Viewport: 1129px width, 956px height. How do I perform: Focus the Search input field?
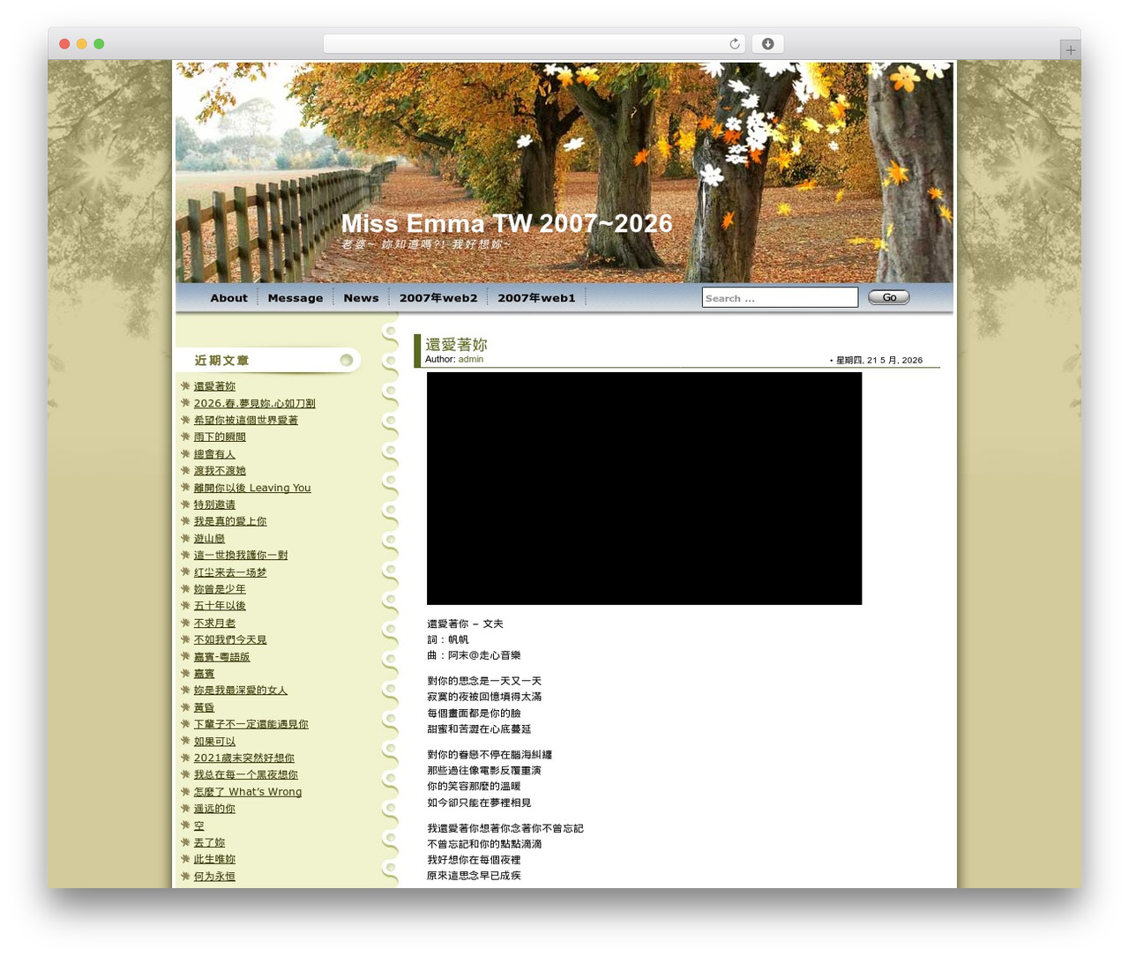coord(780,298)
